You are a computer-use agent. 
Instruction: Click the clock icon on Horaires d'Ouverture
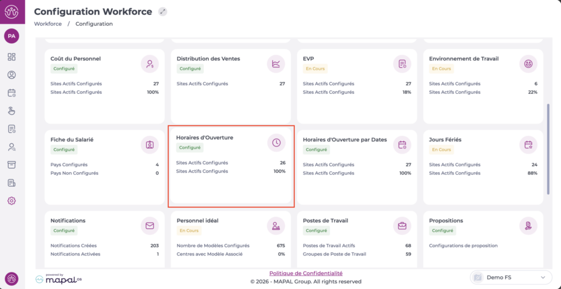tap(276, 143)
